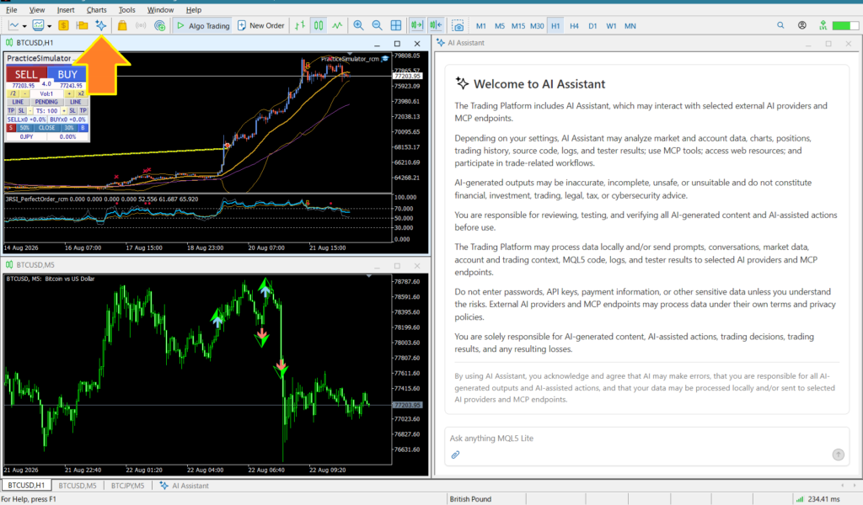Select the MN timeframe

pos(630,26)
